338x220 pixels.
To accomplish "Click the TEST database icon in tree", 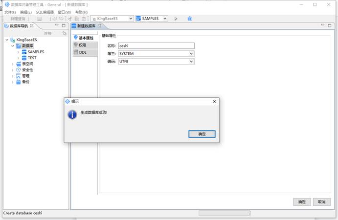I will coord(24,58).
